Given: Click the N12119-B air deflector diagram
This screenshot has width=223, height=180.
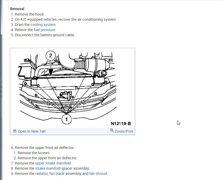Looking at the screenshot, I should [72, 88].
